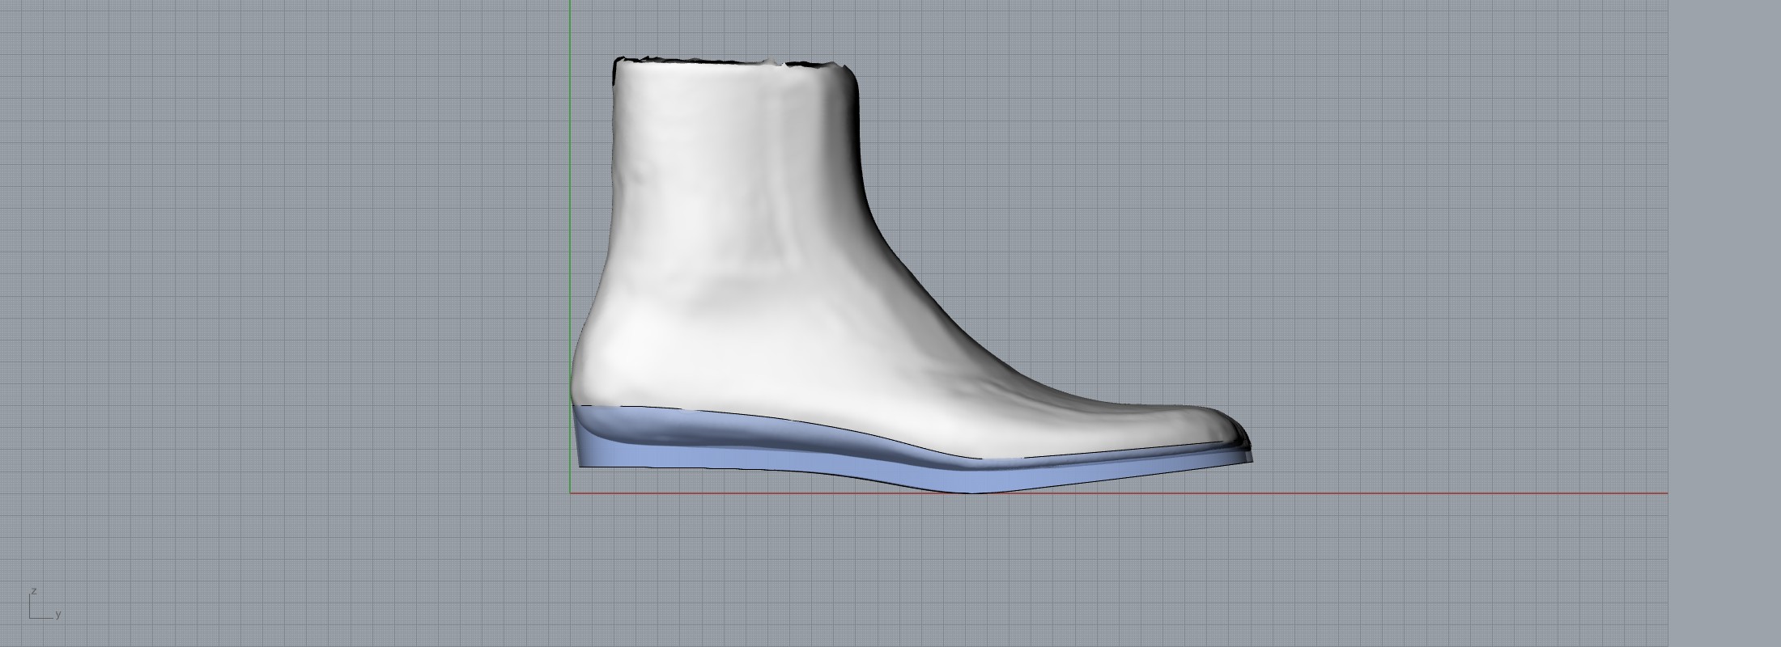Click the gridless gray strip at the right edge
This screenshot has height=647, width=1781.
tap(1724, 323)
